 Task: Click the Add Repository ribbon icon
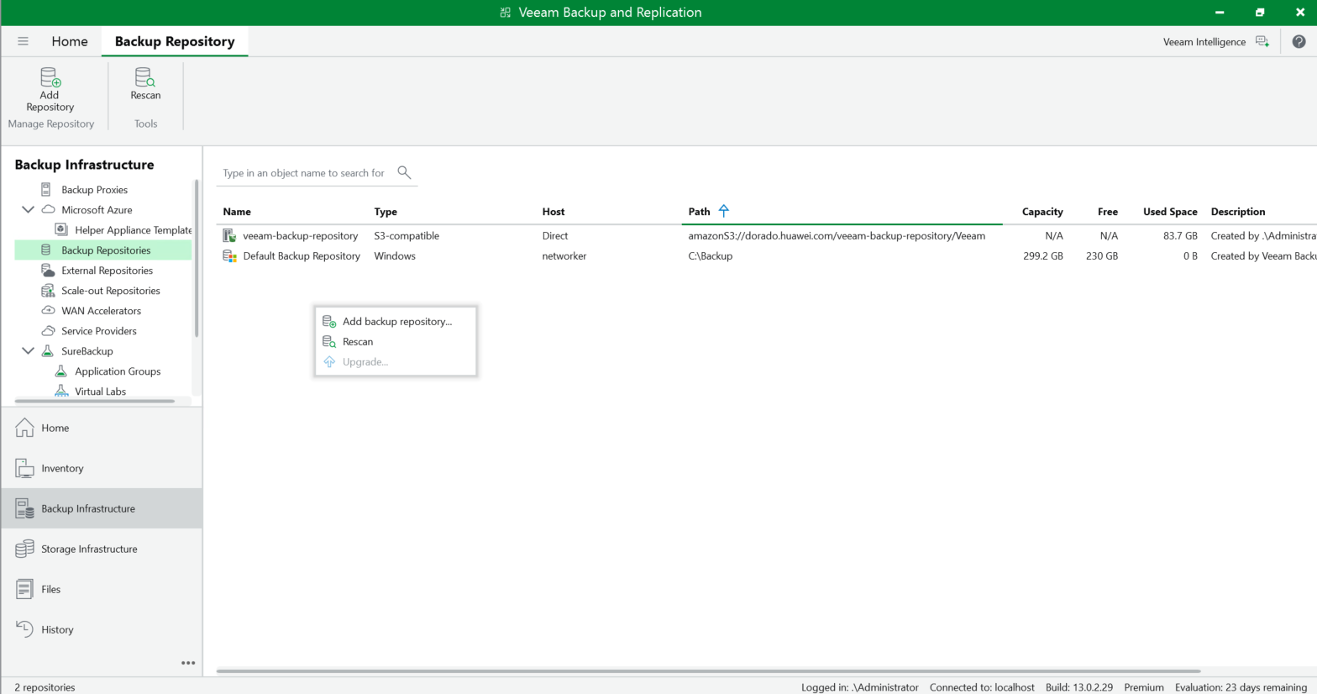point(50,77)
